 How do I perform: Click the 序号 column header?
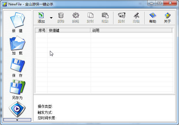tap(41, 30)
